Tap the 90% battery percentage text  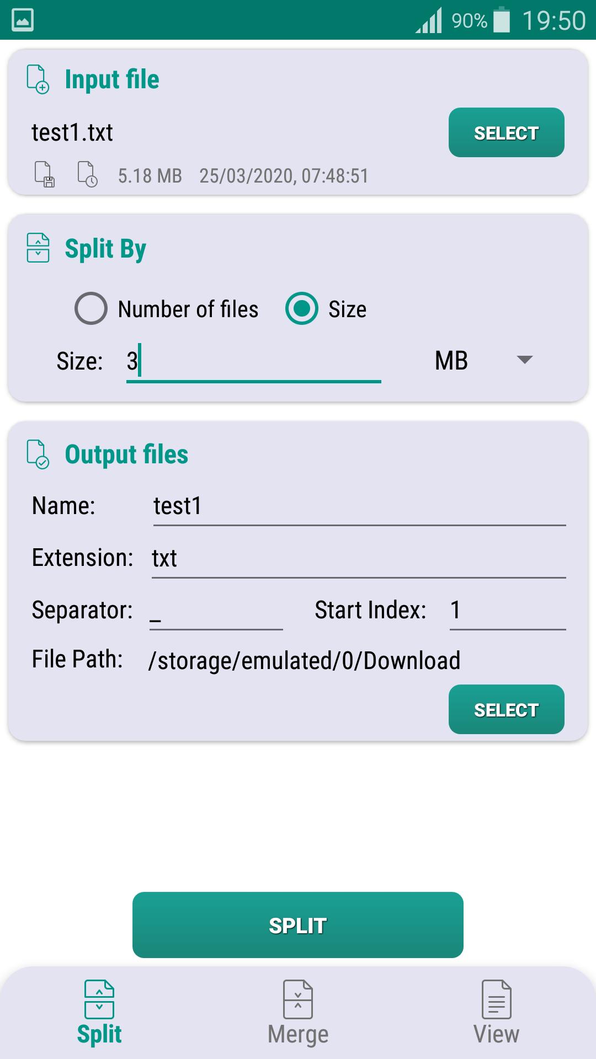(x=470, y=21)
